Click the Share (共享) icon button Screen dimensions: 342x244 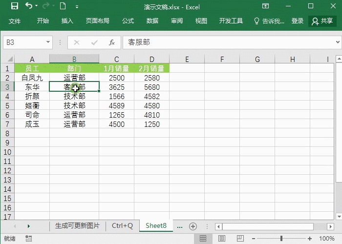pos(322,21)
